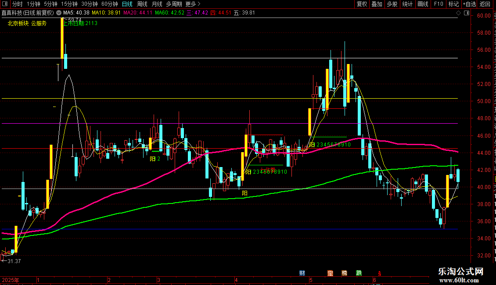Click the 返回 back button
Viewport: 496px width, 285px height.
pos(485,4)
